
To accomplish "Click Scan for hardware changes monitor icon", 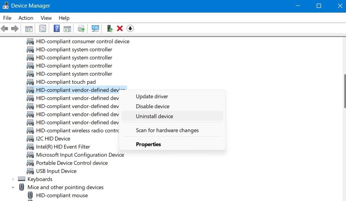I will [x=95, y=28].
